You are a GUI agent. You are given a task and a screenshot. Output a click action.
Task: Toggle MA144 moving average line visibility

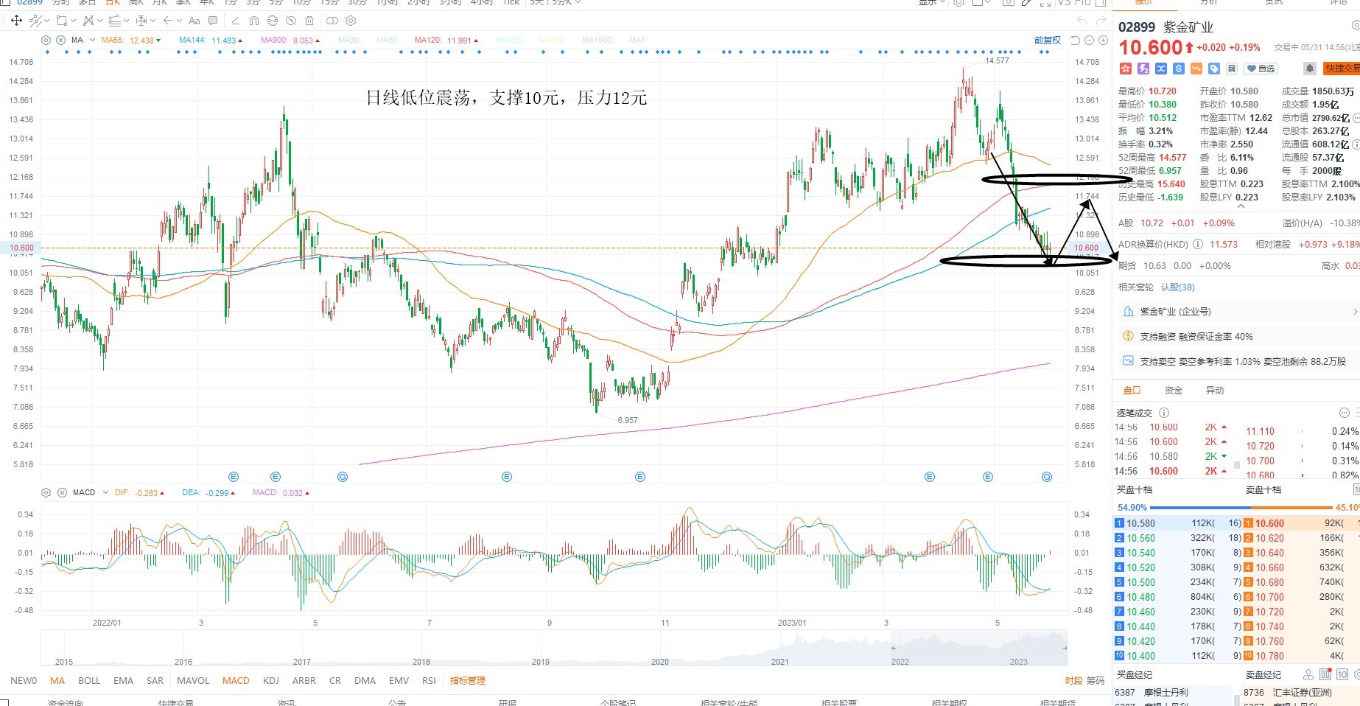coord(211,41)
